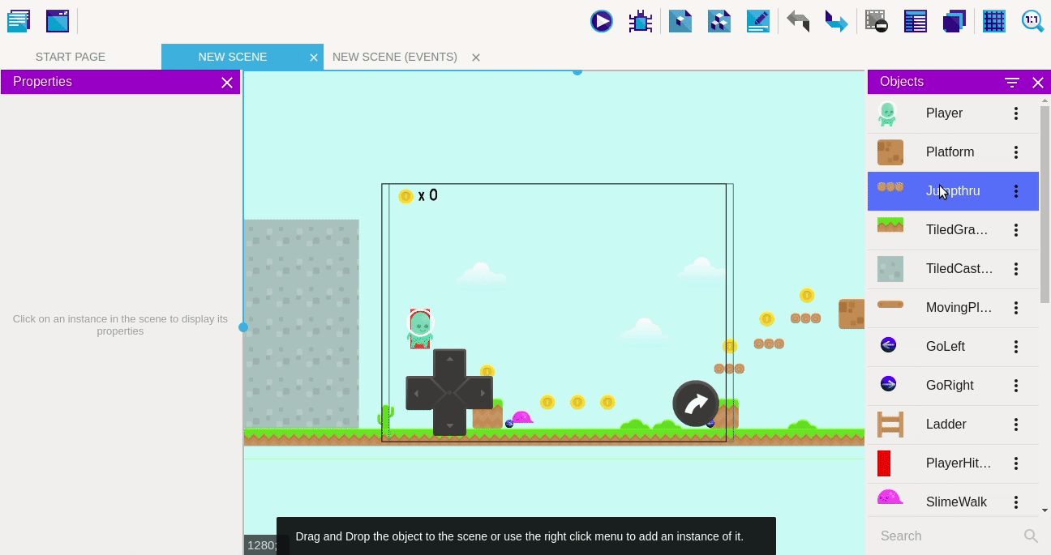Toggle the grid display icon

pos(993,21)
